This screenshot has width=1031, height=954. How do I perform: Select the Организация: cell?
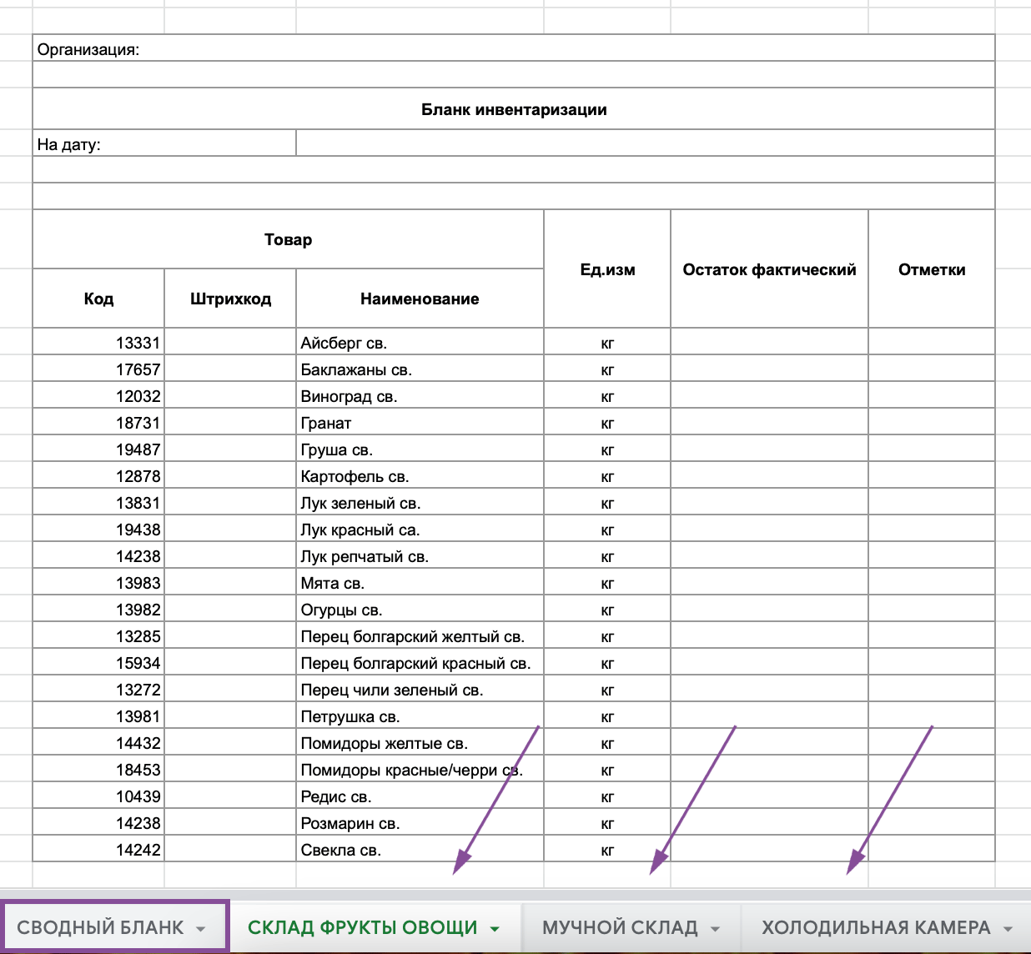tap(514, 48)
